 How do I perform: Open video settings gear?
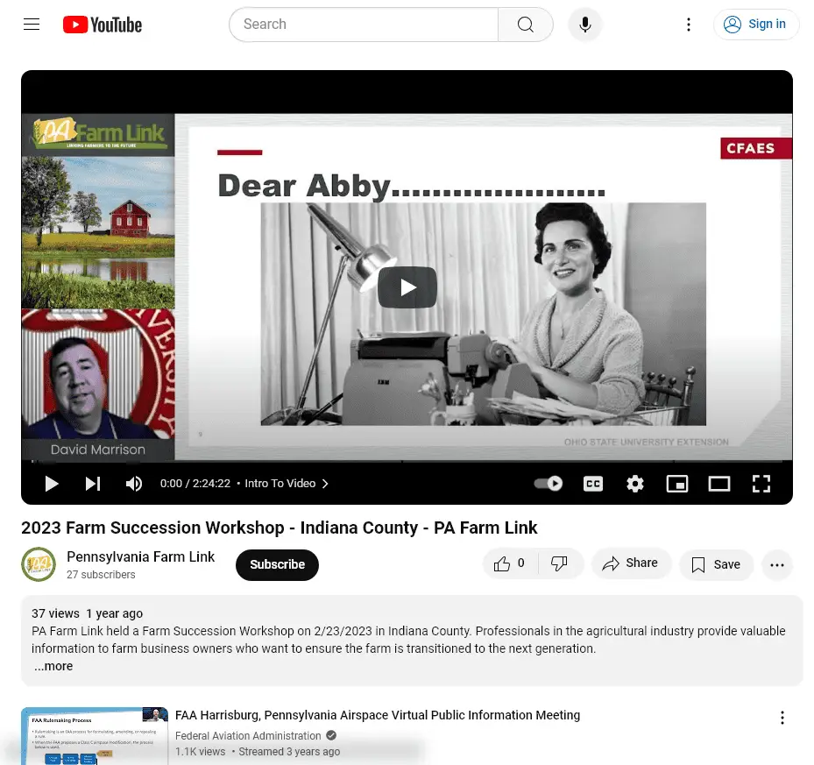(635, 484)
